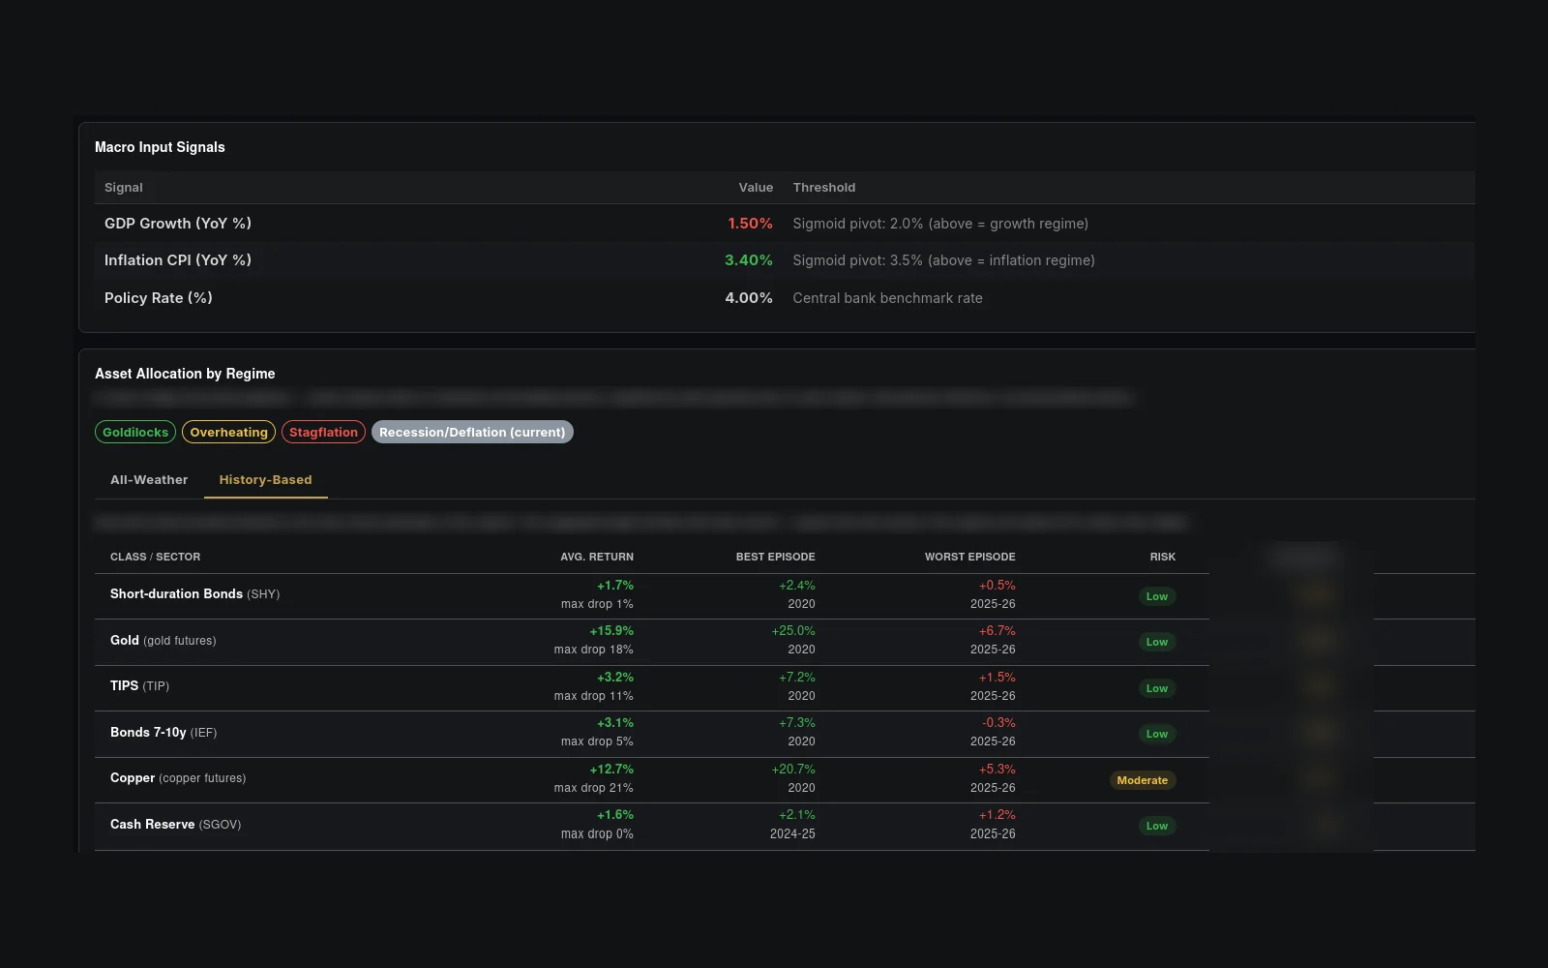Click TIPS best episode +7.2%
The image size is (1548, 968).
pos(797,678)
